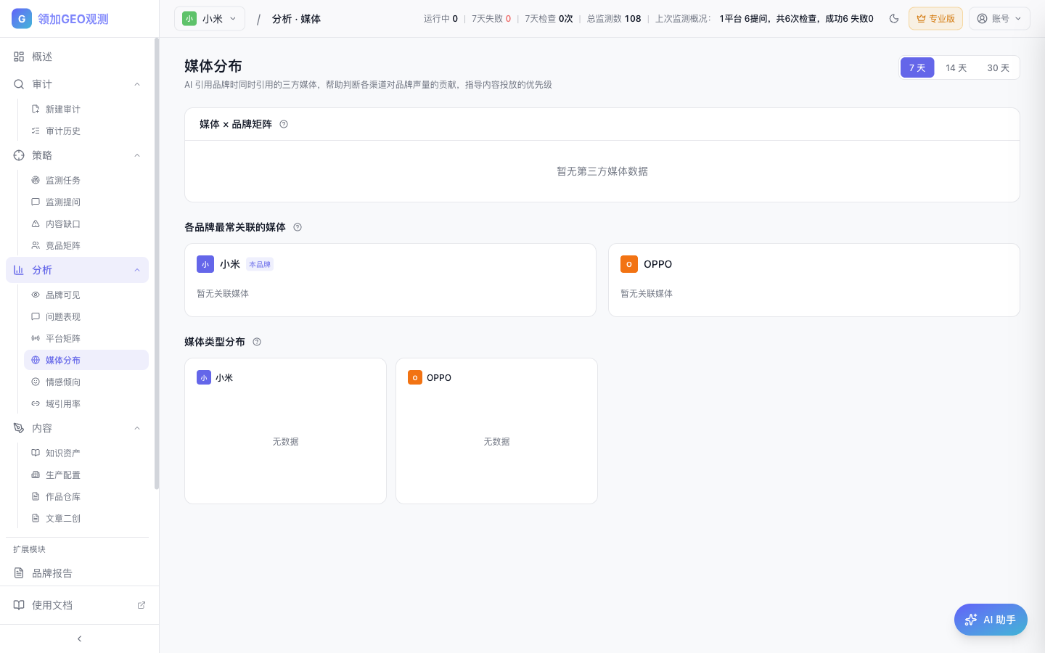The image size is (1045, 653).
Task: Click the 领加GEO观测 logo icon
Action: tap(22, 19)
